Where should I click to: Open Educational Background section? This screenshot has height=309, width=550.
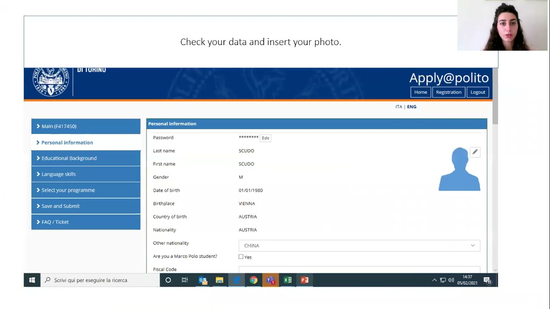(86, 158)
